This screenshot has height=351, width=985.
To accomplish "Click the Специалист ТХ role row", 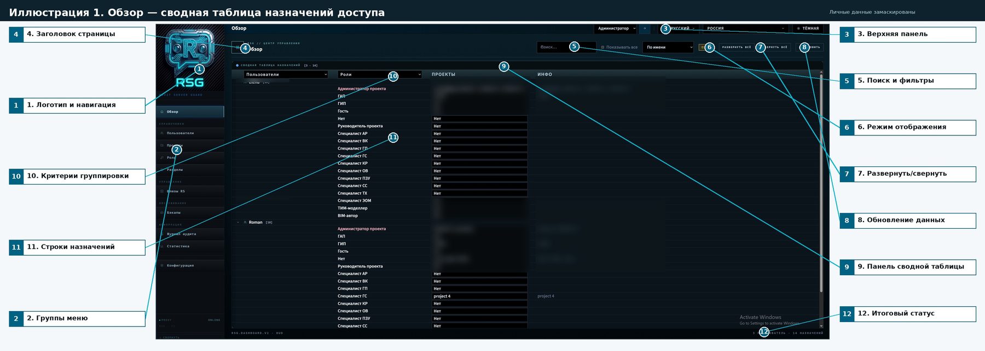I will pyautogui.click(x=525, y=193).
